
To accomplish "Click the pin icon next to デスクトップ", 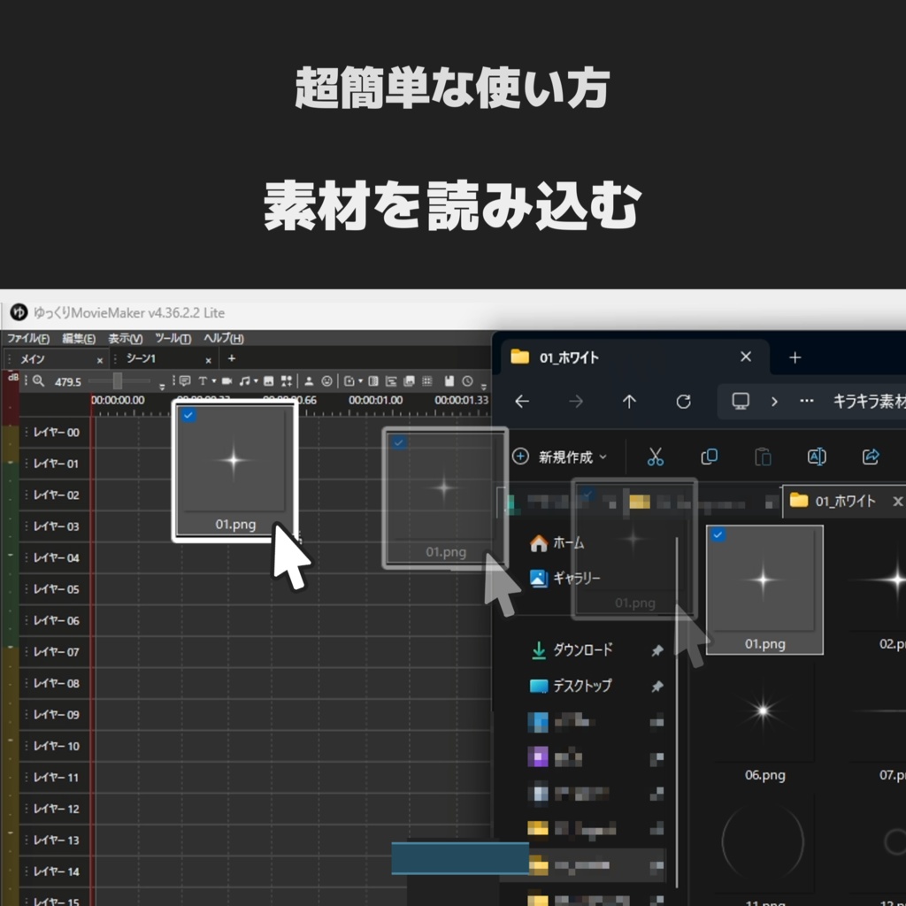I will click(x=657, y=687).
